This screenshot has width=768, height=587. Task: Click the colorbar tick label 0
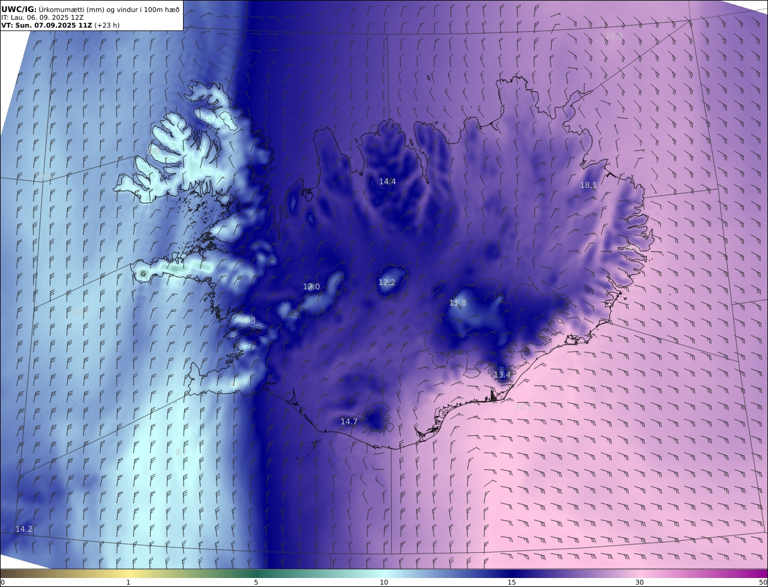[2, 582]
